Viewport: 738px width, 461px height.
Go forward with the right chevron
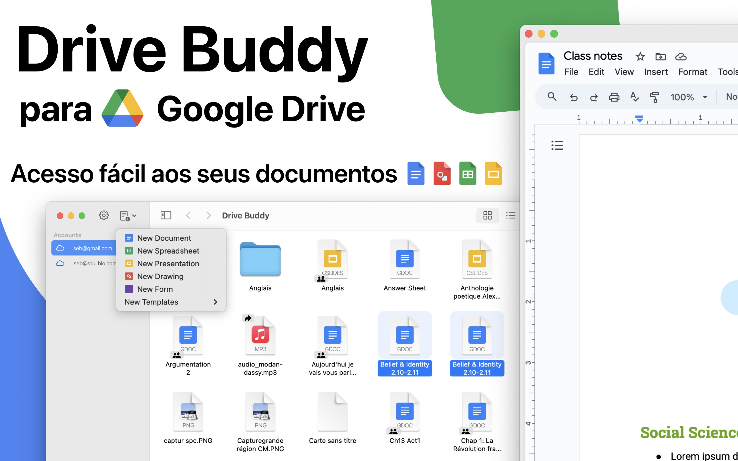(209, 216)
